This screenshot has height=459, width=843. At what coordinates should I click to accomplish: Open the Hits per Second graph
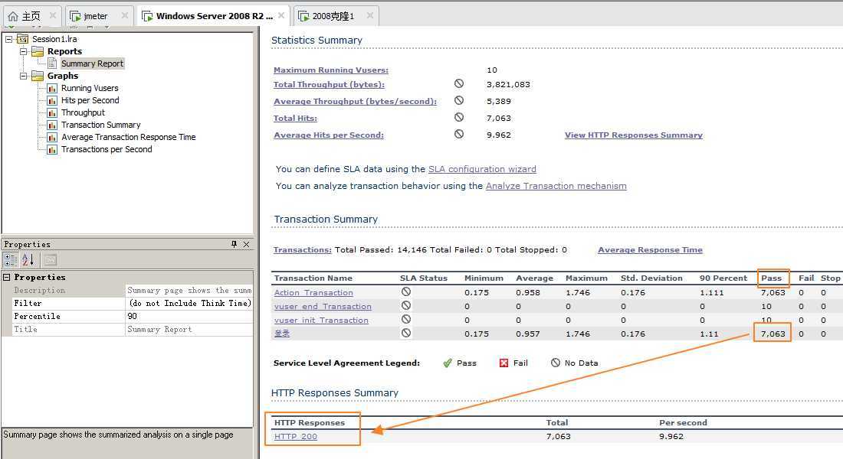coord(90,100)
